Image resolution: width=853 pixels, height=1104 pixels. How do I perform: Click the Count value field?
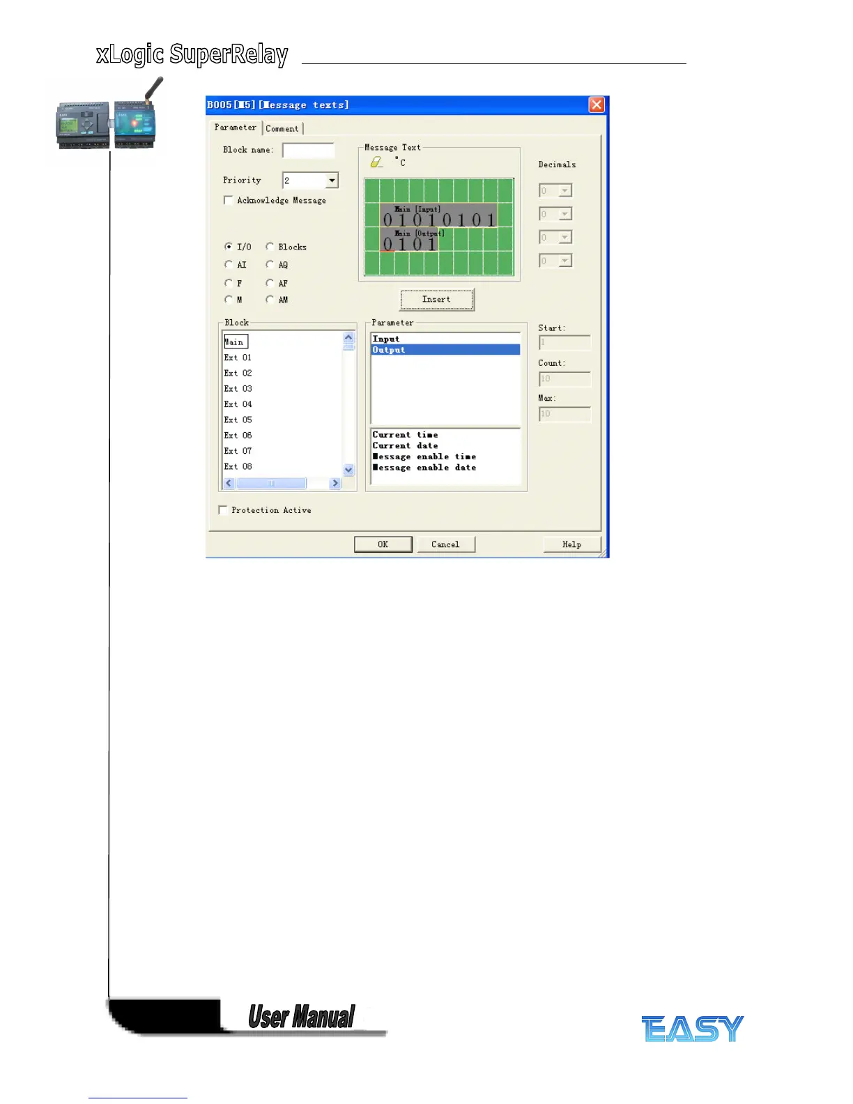pyautogui.click(x=564, y=378)
